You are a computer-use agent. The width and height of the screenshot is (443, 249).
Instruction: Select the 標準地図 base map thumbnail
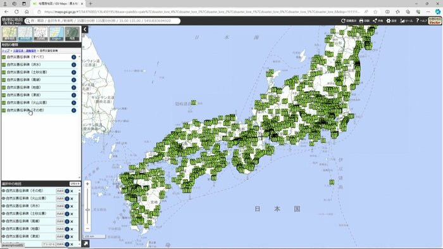click(x=9, y=34)
